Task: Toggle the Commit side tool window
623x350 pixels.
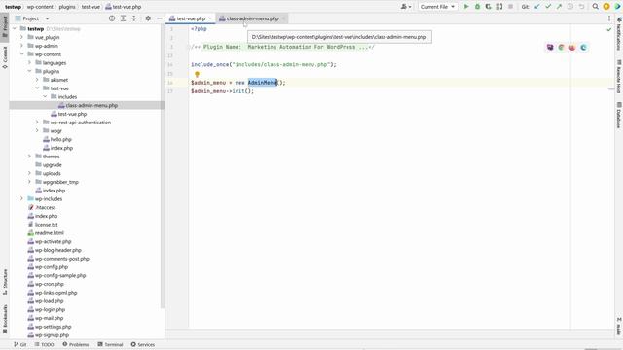Action: 5,57
